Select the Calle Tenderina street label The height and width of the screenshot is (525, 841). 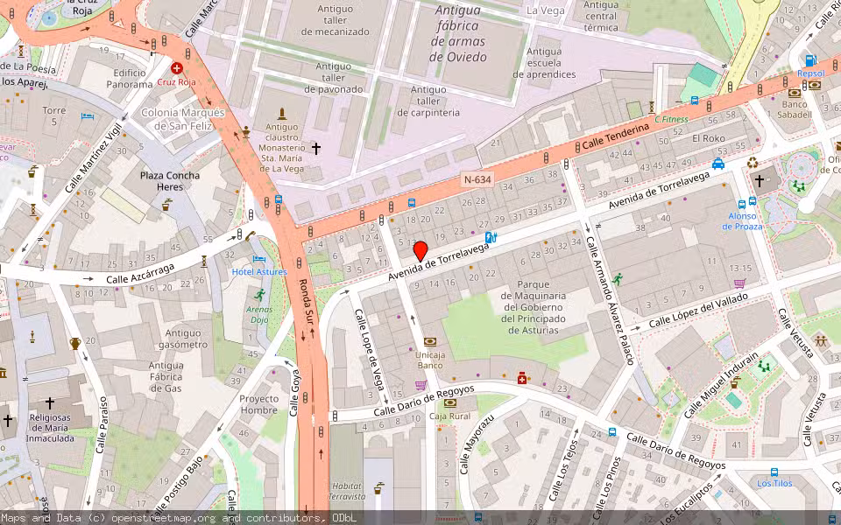click(x=615, y=136)
